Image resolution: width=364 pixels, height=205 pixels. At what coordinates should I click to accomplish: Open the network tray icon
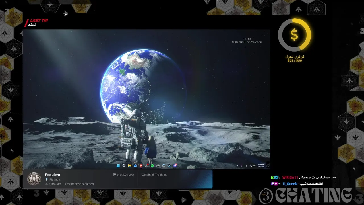(251, 166)
